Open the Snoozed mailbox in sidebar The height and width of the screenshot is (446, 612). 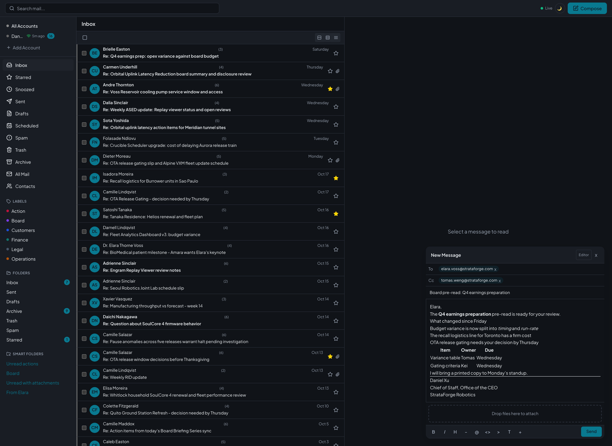tap(38, 89)
